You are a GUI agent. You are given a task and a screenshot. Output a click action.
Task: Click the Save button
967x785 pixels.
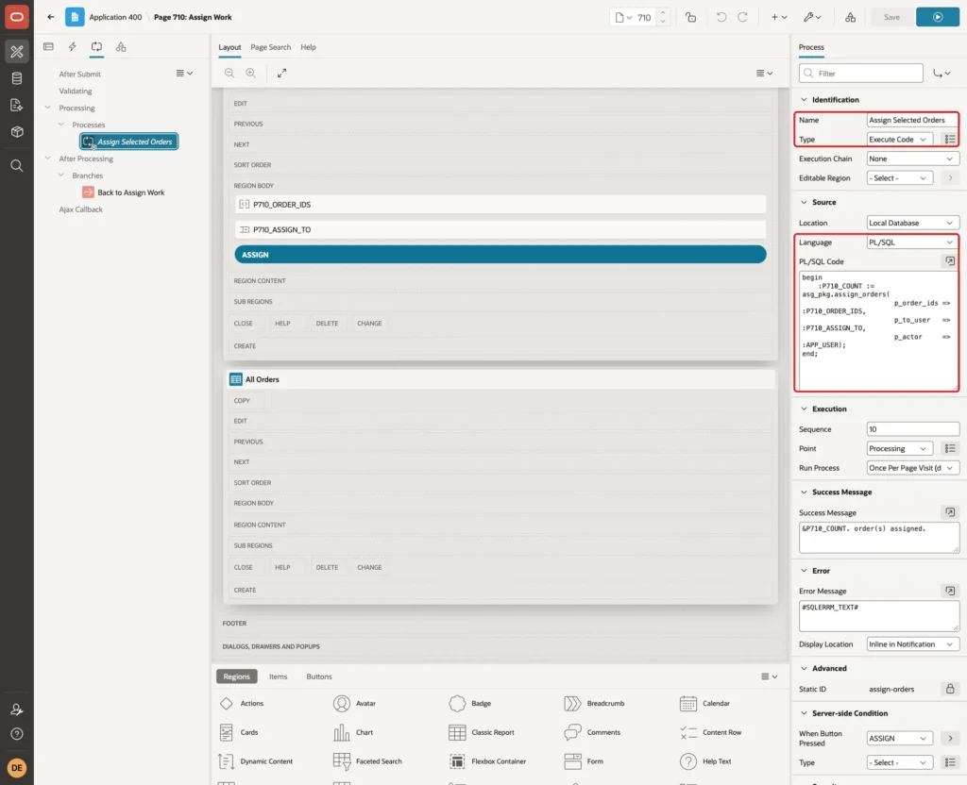pyautogui.click(x=891, y=17)
